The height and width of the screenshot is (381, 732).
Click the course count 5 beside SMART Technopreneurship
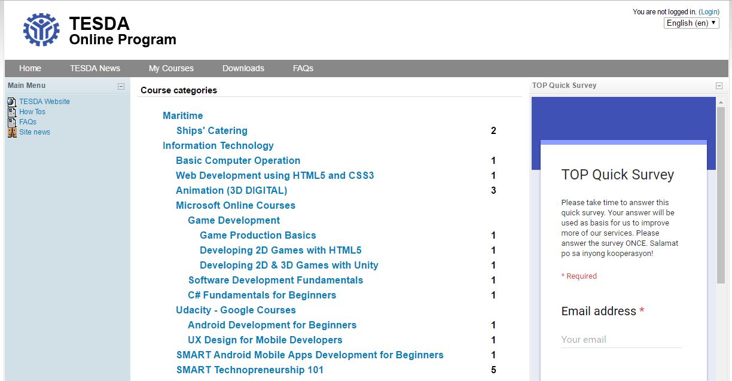(x=493, y=370)
